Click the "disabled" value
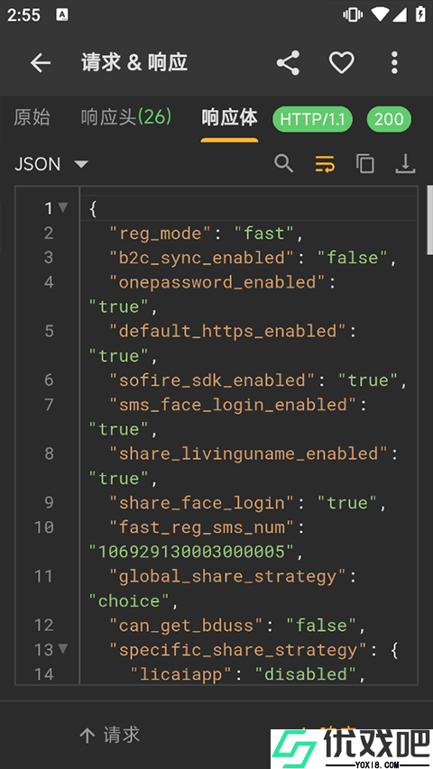 [x=306, y=675]
